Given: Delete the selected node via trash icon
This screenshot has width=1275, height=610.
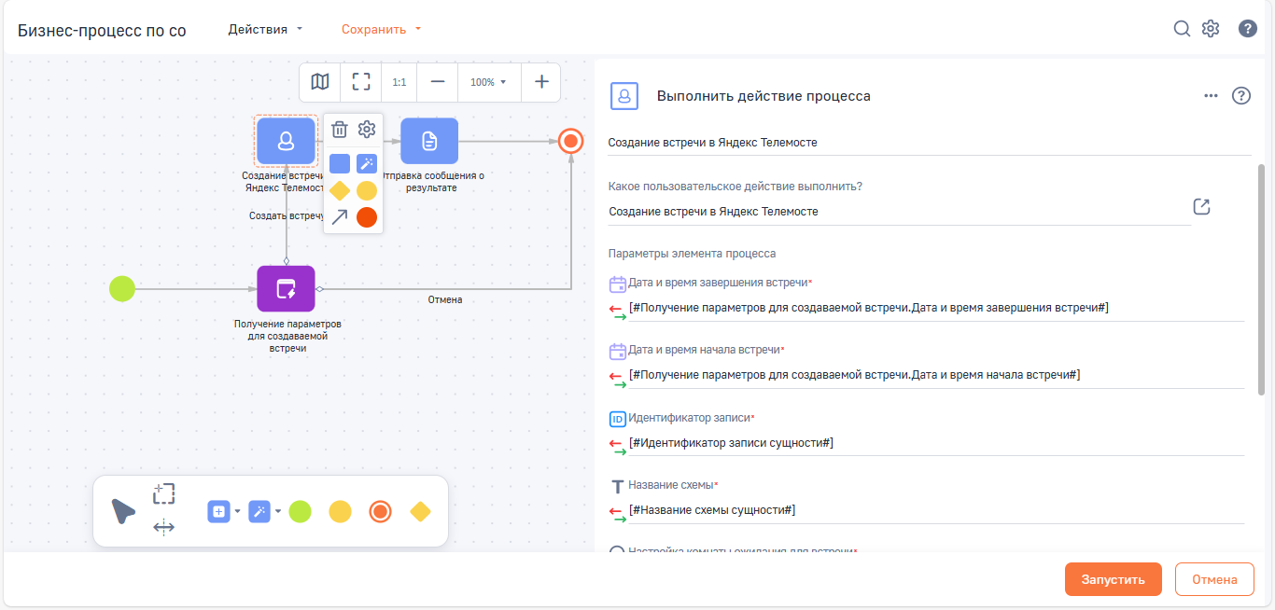Looking at the screenshot, I should tap(339, 130).
